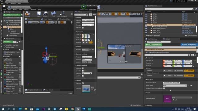
Task: Open the World Settings tab
Action: (151, 39)
